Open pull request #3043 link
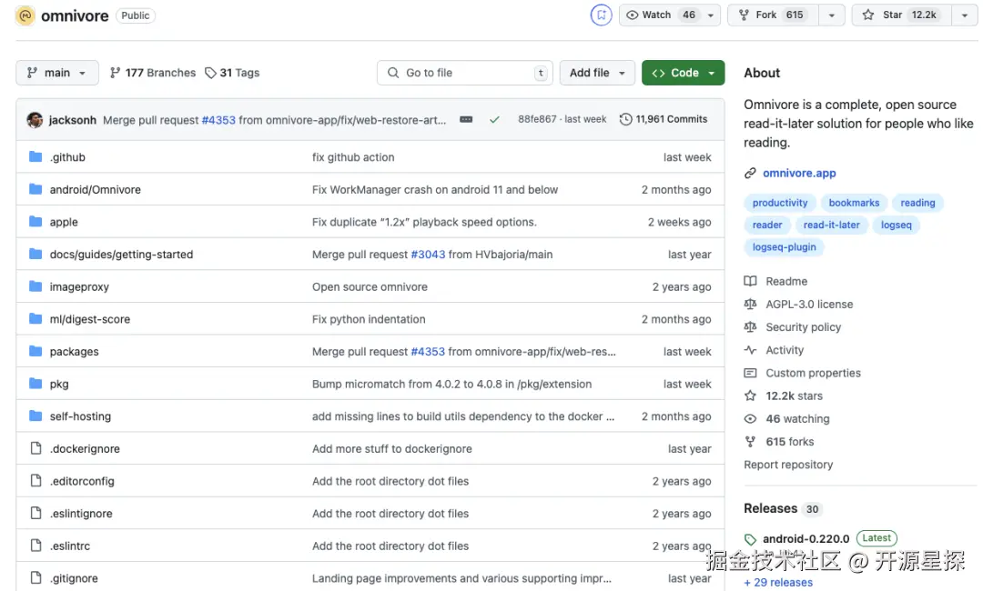The height and width of the screenshot is (591, 983). point(428,255)
